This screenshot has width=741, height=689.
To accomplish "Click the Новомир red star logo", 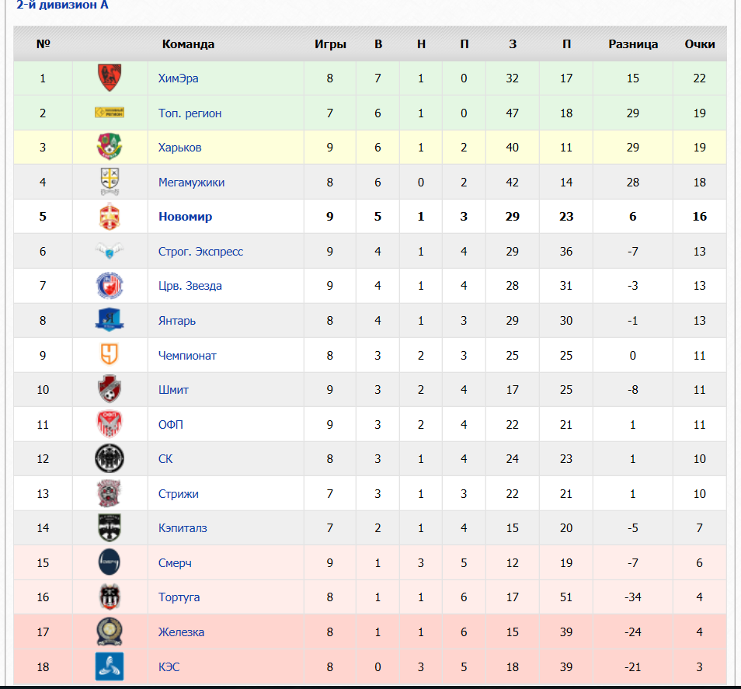I will [x=110, y=217].
